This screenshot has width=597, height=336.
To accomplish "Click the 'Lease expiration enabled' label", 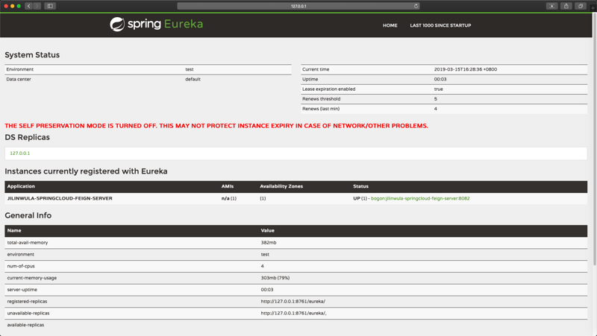I will tap(328, 89).
